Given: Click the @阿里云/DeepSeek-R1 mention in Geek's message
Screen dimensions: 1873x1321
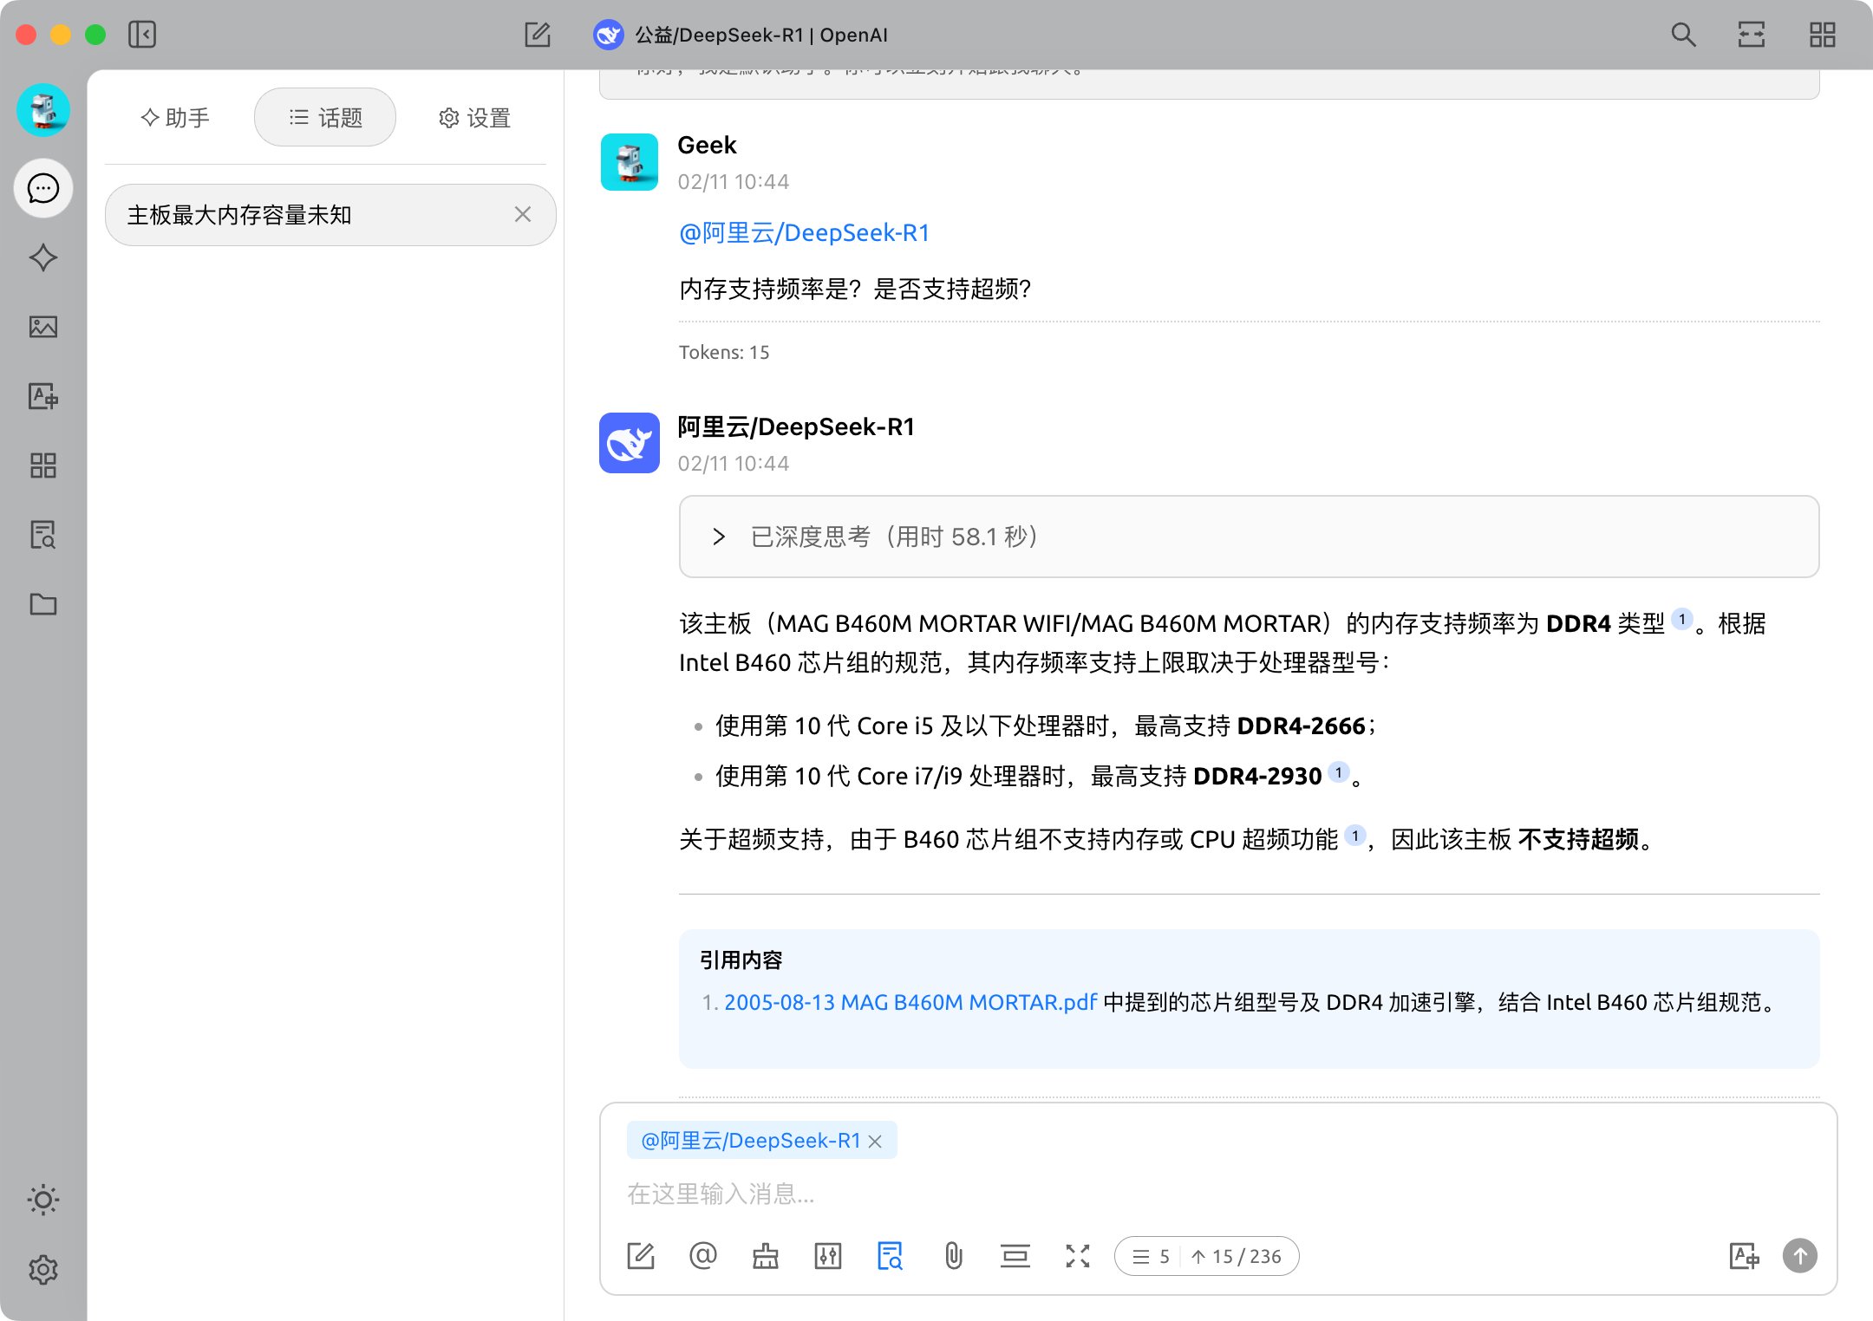Looking at the screenshot, I should [804, 232].
